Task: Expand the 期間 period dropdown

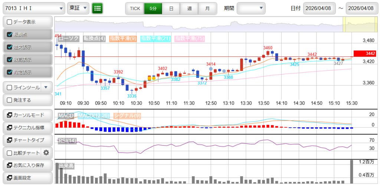Action: pyautogui.click(x=251, y=8)
